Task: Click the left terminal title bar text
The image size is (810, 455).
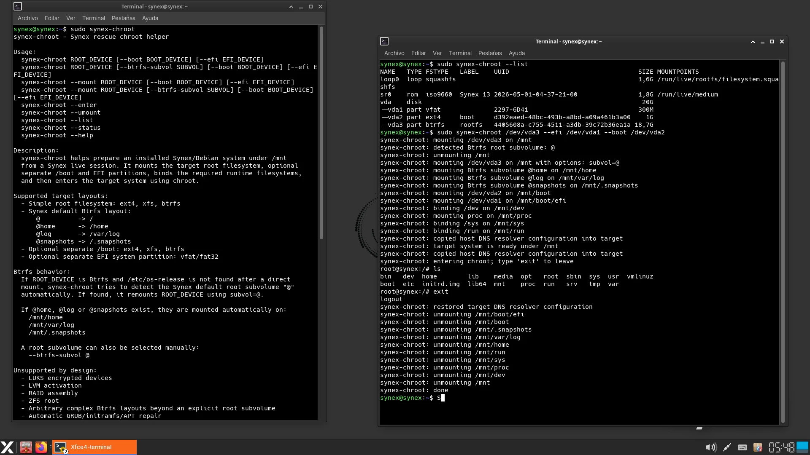Action: coord(154,7)
